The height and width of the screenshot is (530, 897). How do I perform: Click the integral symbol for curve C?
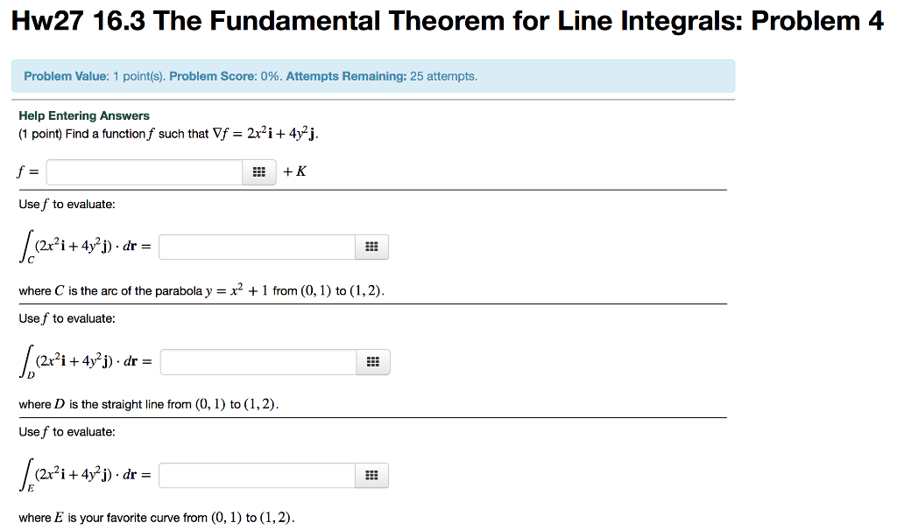point(25,243)
